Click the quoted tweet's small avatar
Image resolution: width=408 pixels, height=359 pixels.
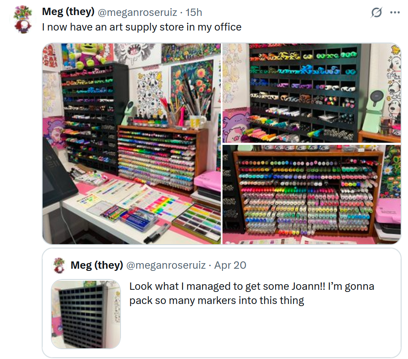59,265
